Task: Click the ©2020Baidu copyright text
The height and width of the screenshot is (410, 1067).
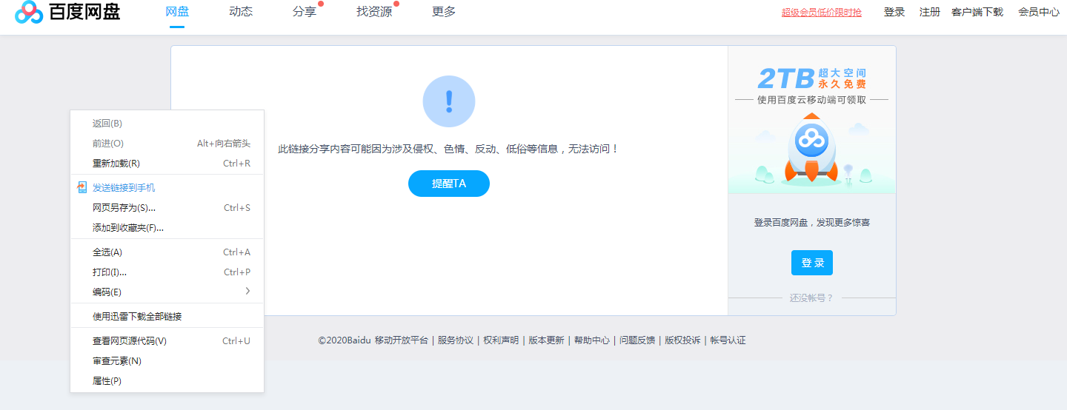Action: (x=345, y=340)
